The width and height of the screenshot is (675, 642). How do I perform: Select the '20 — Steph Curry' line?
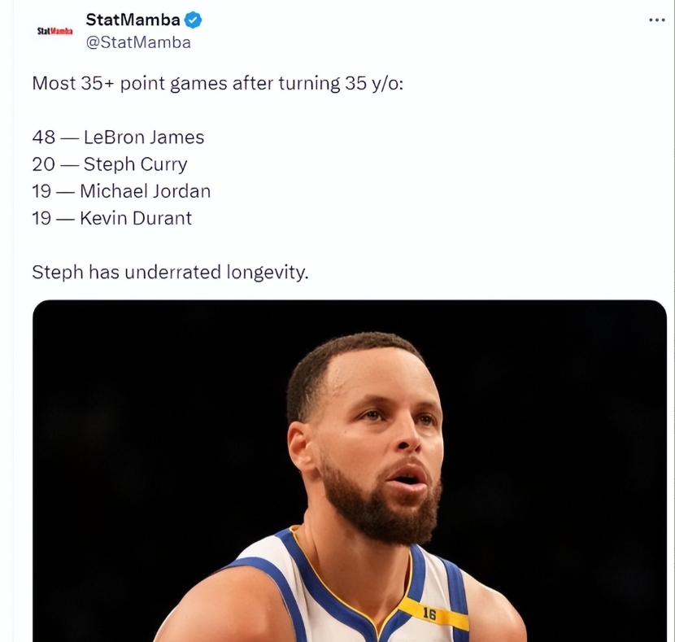(x=110, y=164)
